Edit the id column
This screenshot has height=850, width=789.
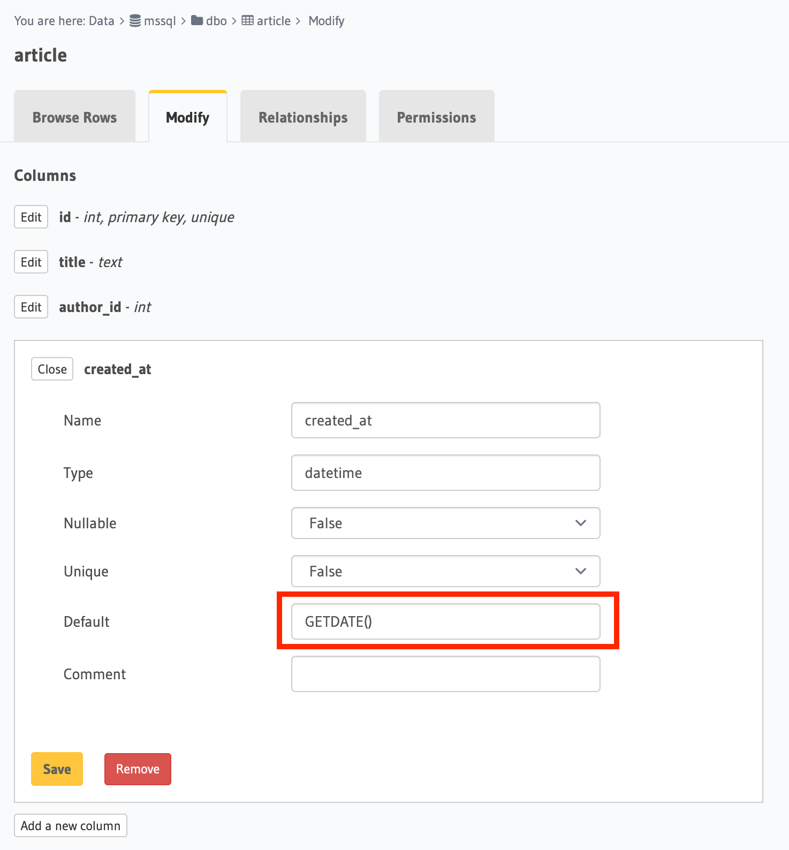[31, 217]
